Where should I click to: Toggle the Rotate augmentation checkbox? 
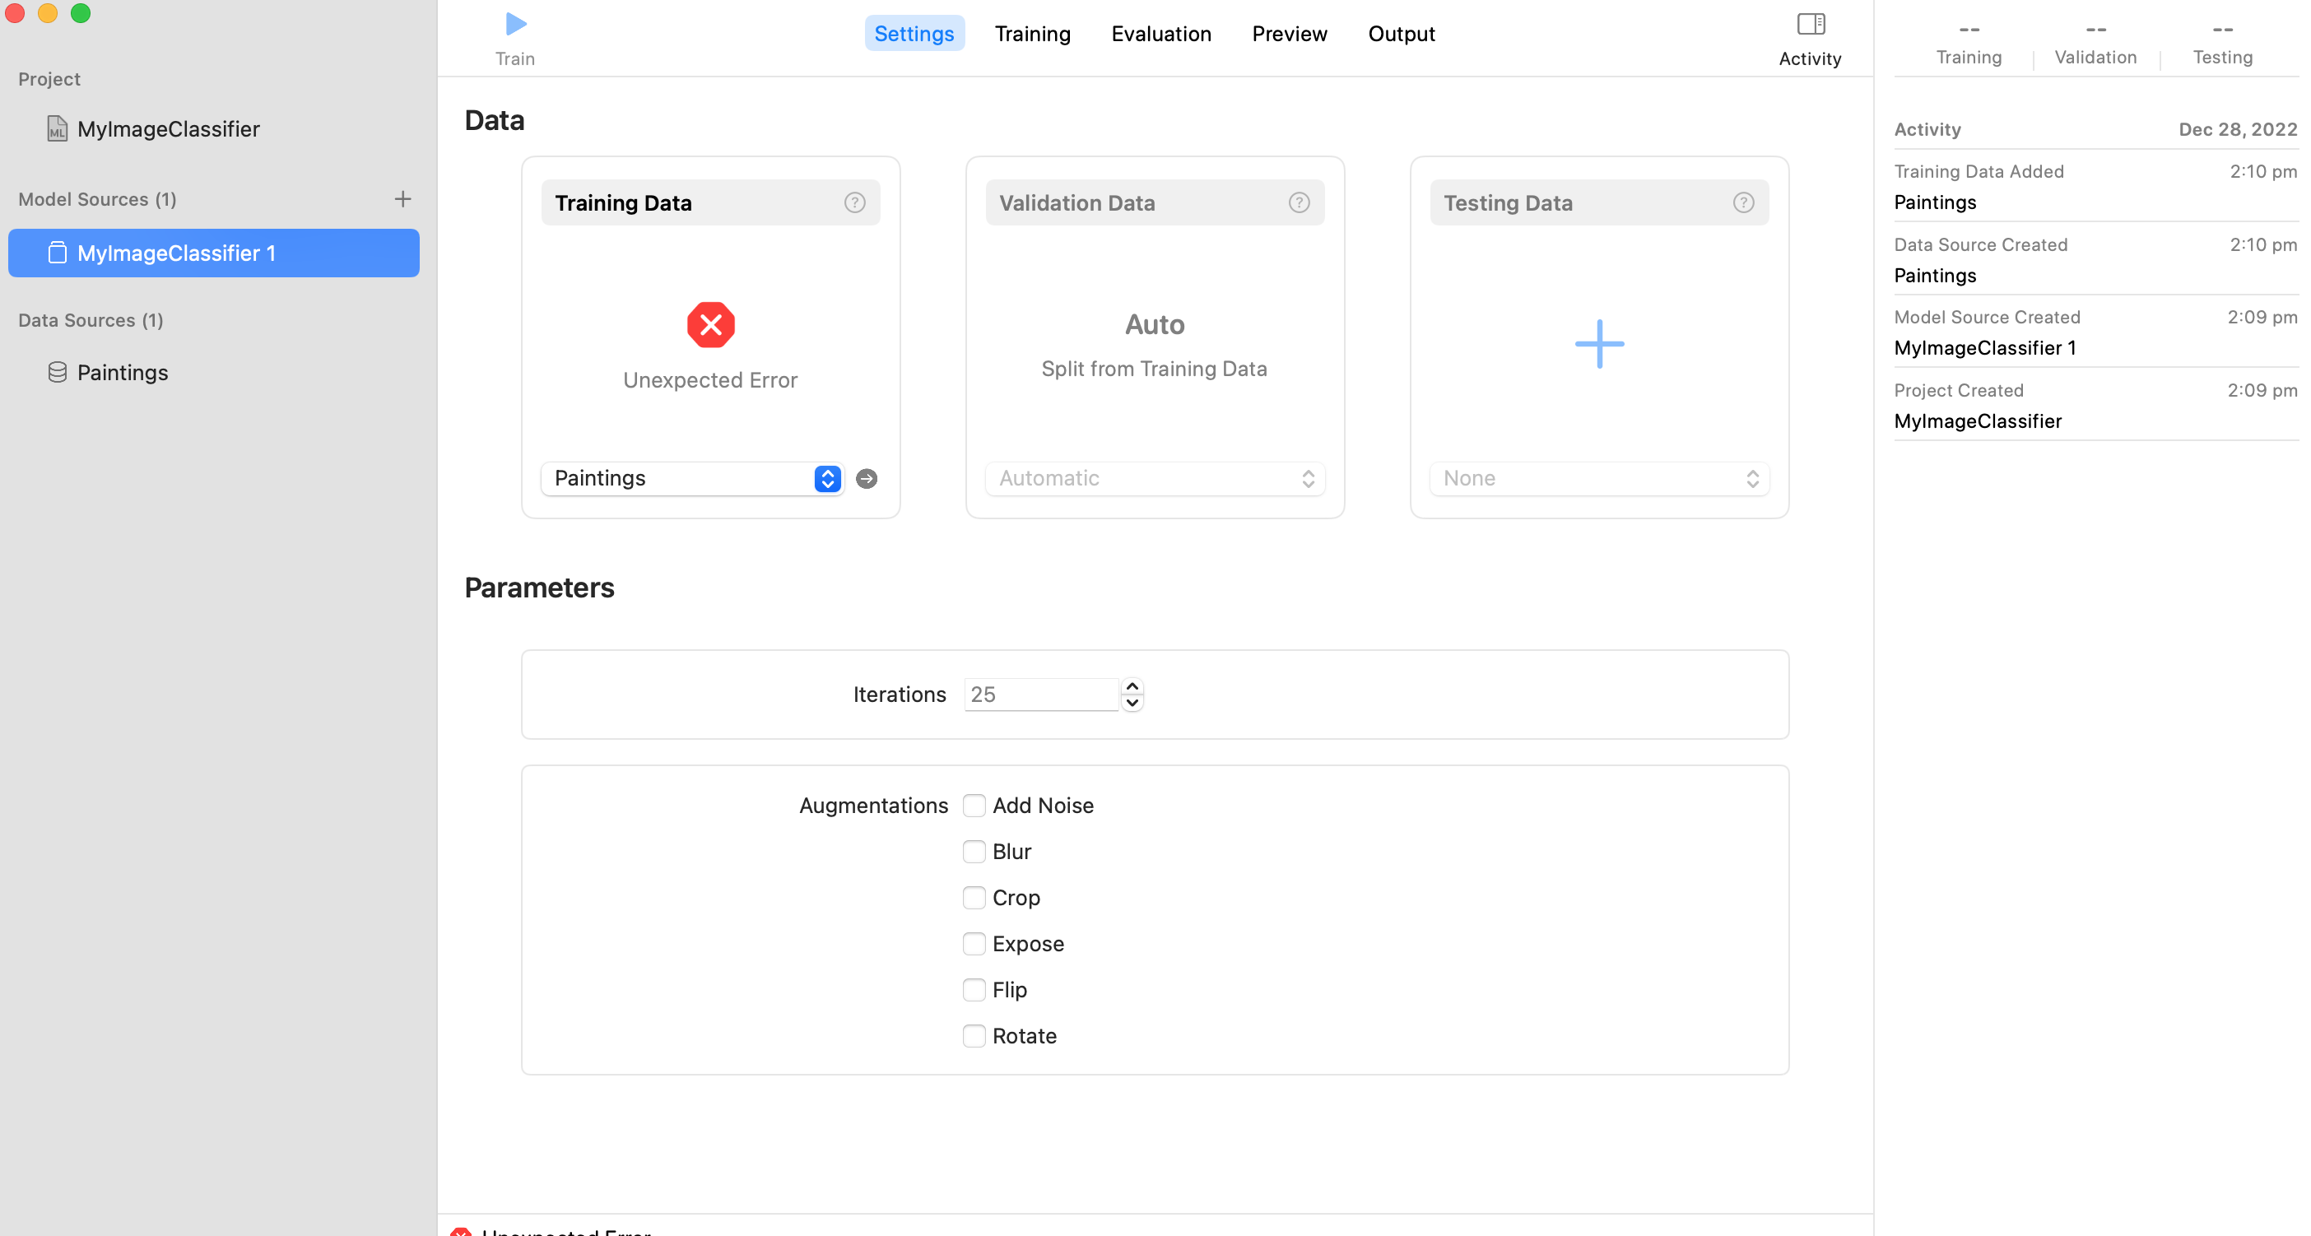coord(974,1036)
